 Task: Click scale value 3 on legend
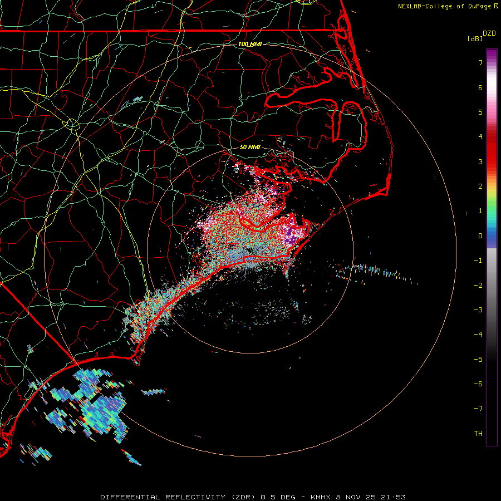click(480, 161)
